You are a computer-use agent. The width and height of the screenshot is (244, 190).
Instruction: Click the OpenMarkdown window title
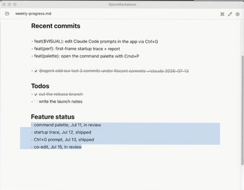pyautogui.click(x=122, y=5)
